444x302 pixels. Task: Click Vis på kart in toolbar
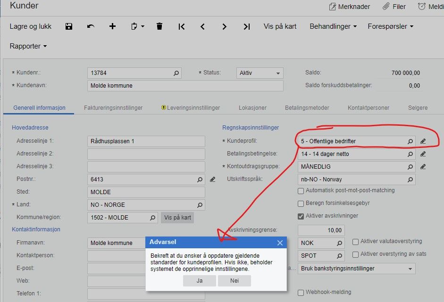[x=280, y=26]
